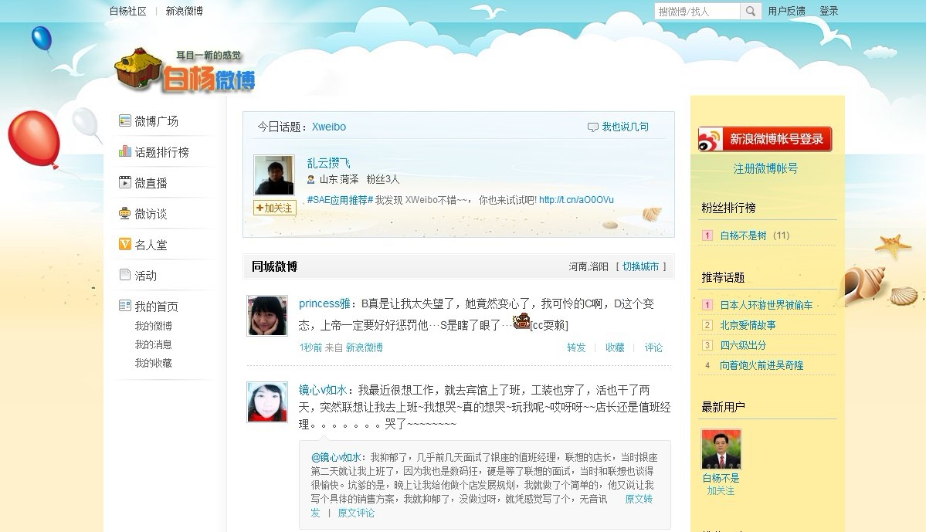Click the 名人堂 V badge icon
Viewport: 926px width, 532px height.
124,244
